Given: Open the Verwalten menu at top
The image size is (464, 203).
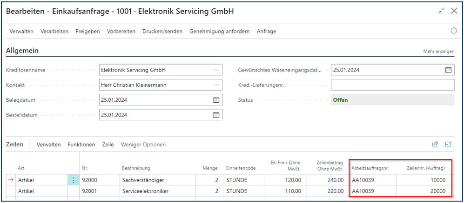Looking at the screenshot, I should [x=21, y=31].
